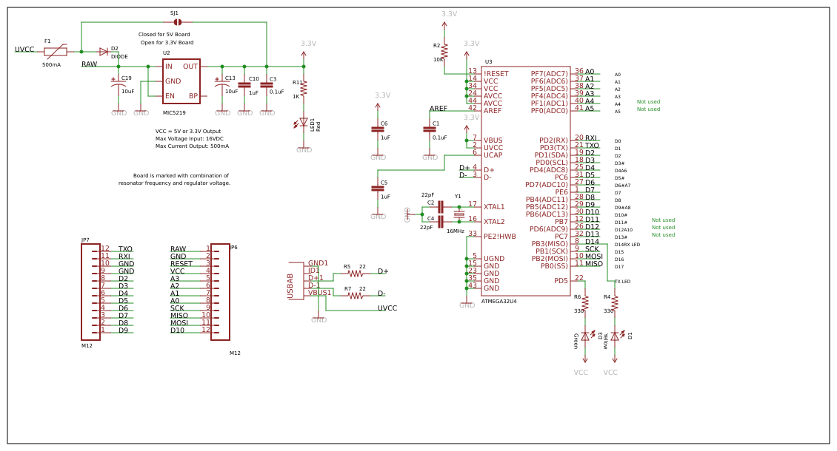Select the R2 10K pull-up resistor
Image resolution: width=837 pixels, height=451 pixels.
click(x=444, y=52)
